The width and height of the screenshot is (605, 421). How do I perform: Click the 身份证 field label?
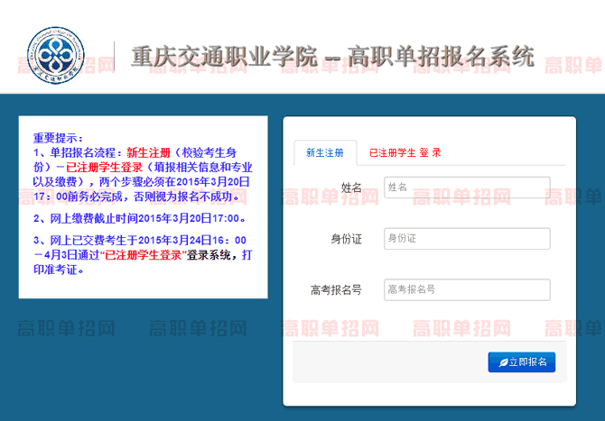pos(346,239)
